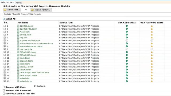The height and width of the screenshot is (96, 171).
Task: Click the No. column header
Action: 6,23
